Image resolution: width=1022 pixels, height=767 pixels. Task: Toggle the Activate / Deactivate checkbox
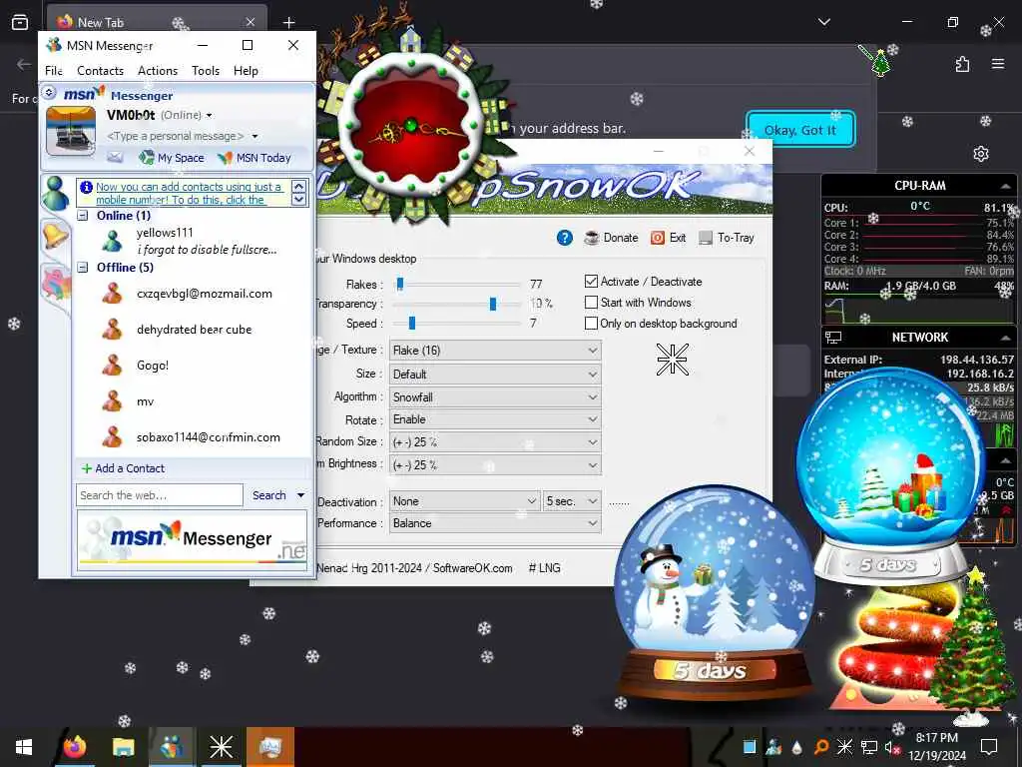(591, 281)
